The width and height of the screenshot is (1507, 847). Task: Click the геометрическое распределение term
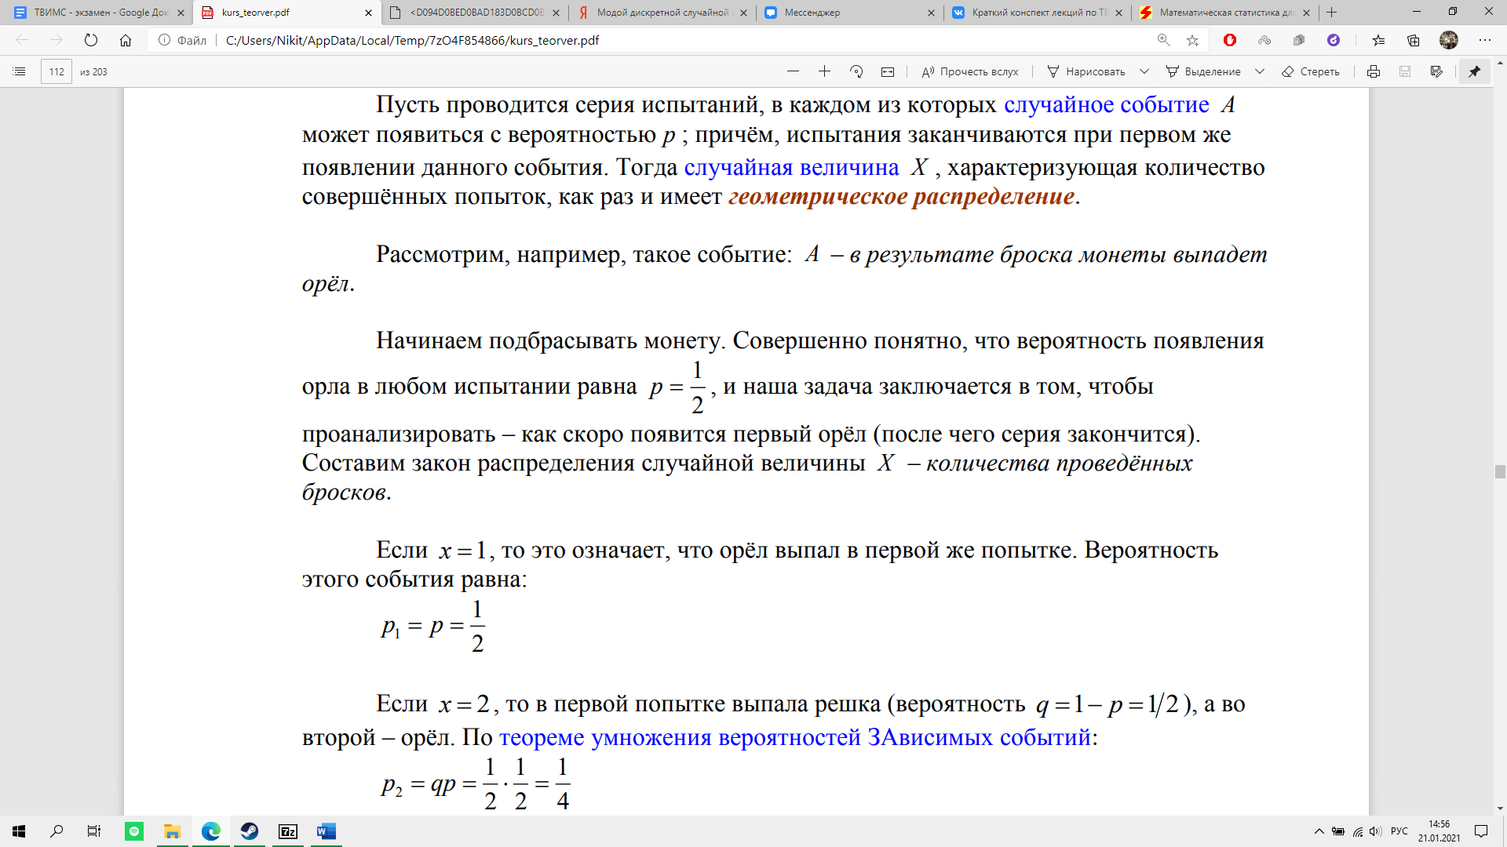click(x=901, y=196)
